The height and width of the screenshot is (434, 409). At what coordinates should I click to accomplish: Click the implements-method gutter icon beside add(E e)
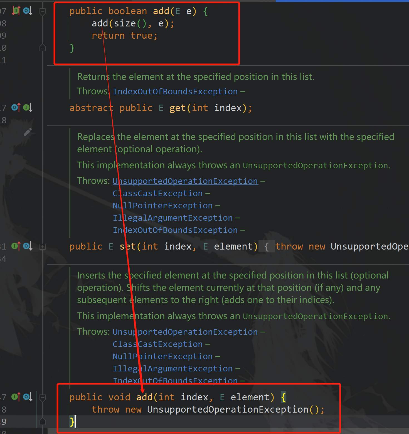[16, 11]
